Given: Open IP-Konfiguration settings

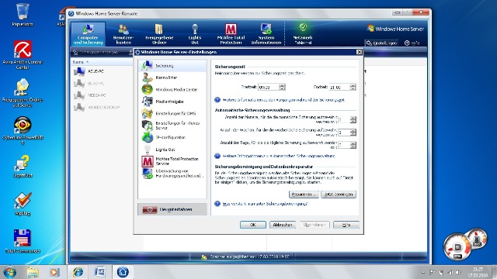Looking at the screenshot, I should [172, 137].
